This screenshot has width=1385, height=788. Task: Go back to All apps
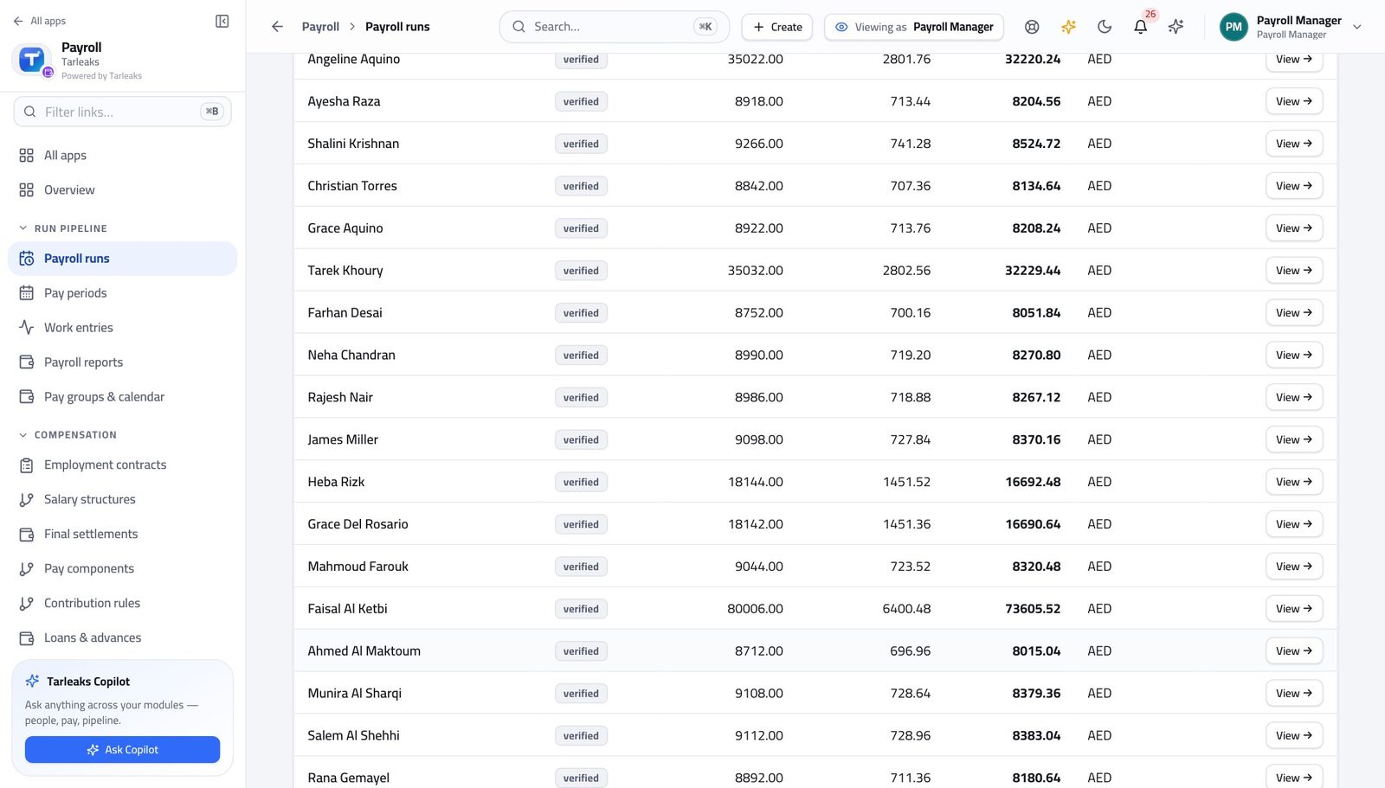(x=40, y=21)
